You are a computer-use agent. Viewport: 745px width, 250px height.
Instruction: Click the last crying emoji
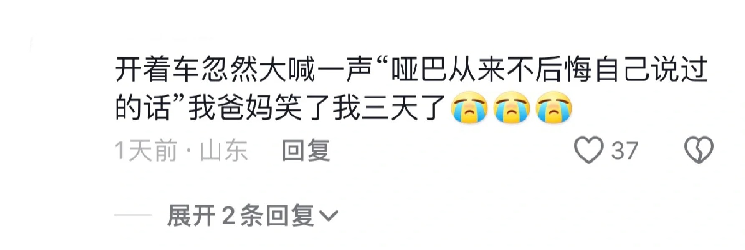554,107
